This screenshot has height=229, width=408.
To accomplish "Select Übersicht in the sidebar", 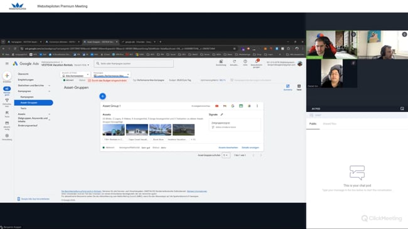I will pyautogui.click(x=23, y=74).
